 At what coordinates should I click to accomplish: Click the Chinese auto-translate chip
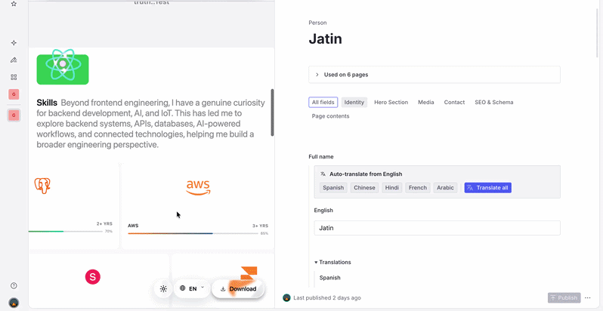[x=364, y=188]
